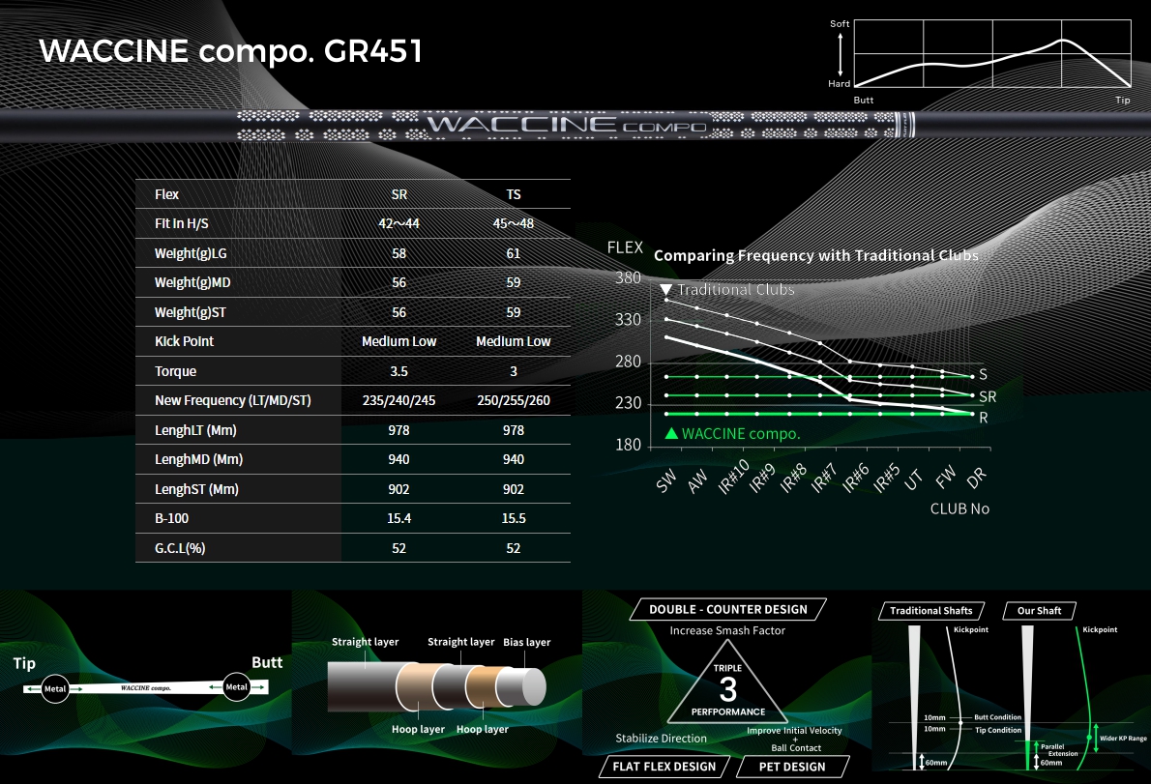Click the S line label at chart right

[x=983, y=375]
